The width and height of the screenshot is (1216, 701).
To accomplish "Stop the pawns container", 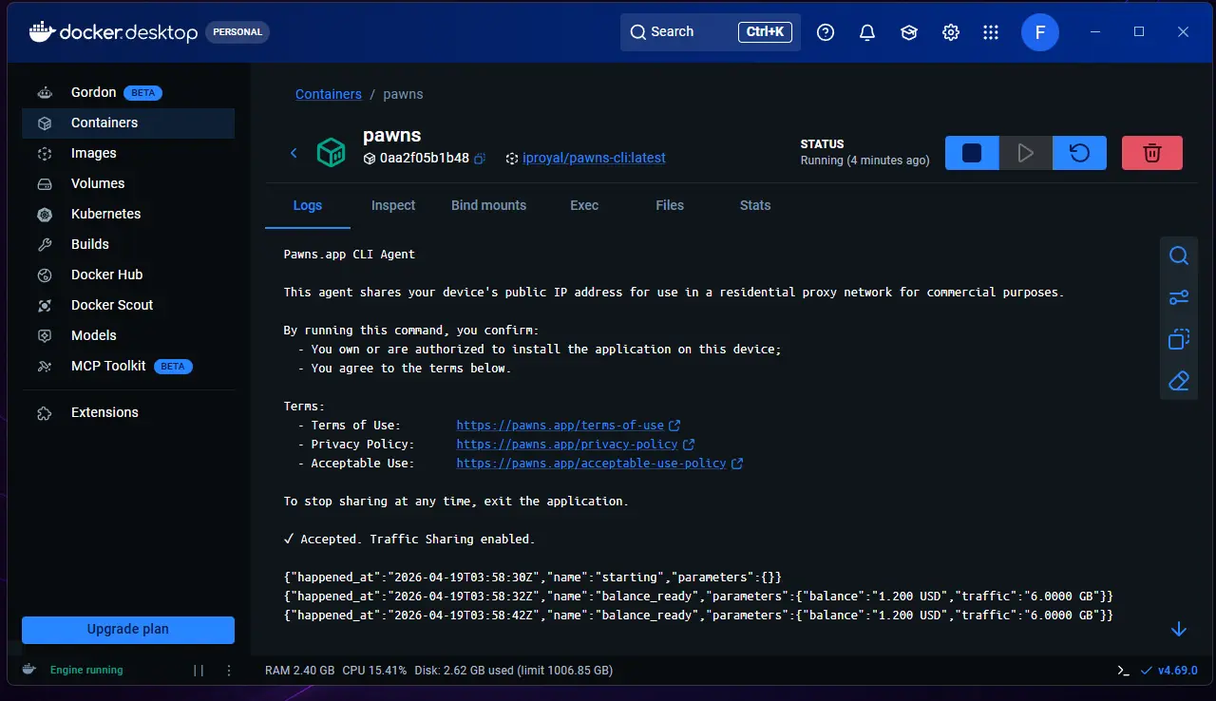I will click(972, 153).
